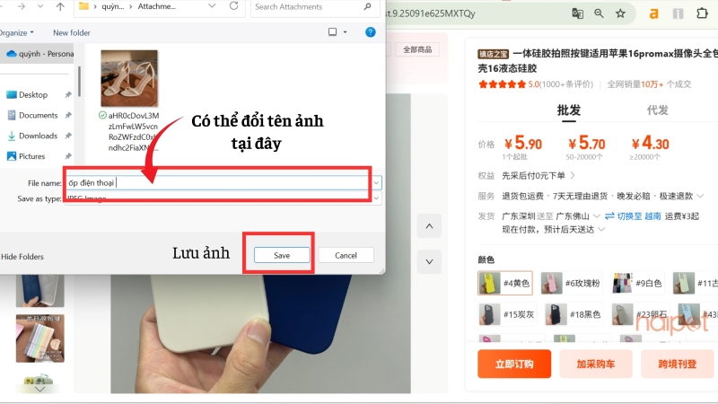Select color #6玫瑰粉
Screen dimensions: 718x404
pyautogui.click(x=571, y=283)
